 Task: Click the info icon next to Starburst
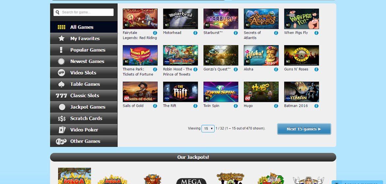pos(236,33)
